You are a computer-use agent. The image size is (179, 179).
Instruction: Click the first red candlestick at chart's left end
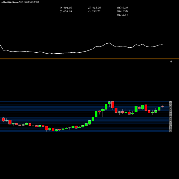point(3,120)
